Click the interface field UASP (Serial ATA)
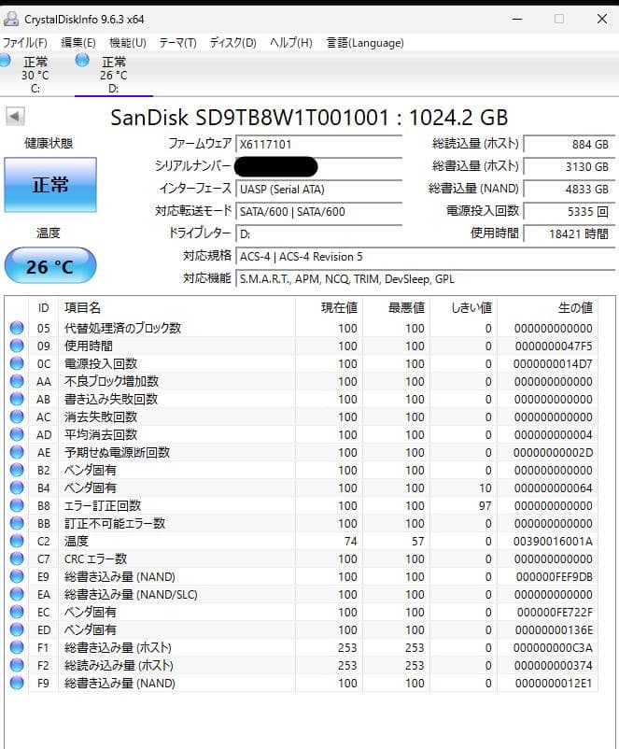This screenshot has width=619, height=749. pos(319,190)
